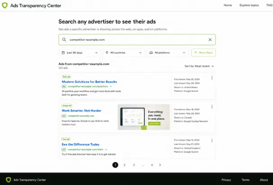Click the Ad badge under Work Smarter

pos(64,116)
